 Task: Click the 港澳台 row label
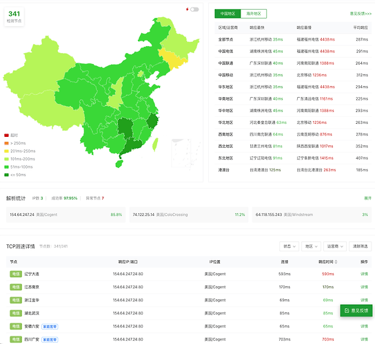tap(223, 170)
